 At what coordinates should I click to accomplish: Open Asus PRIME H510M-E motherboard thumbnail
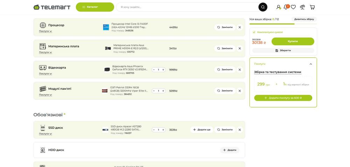(x=108, y=48)
